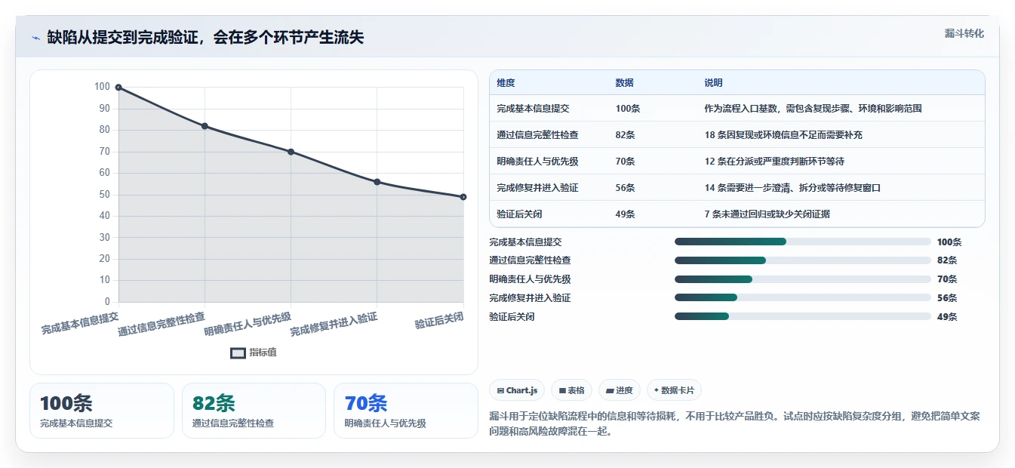Click table cell 通过信息完整性检查
1015x468 pixels.
pyautogui.click(x=537, y=135)
